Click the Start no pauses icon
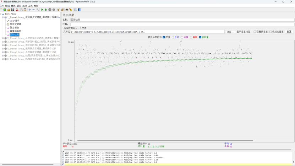295x166 pixels. pyautogui.click(x=46, y=10)
